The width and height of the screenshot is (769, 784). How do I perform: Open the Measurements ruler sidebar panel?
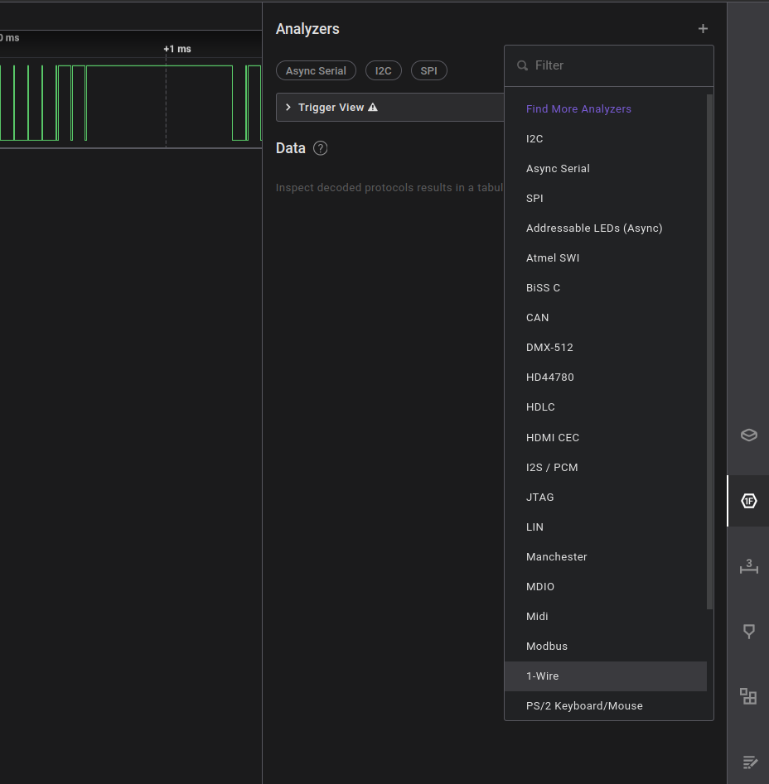(748, 567)
